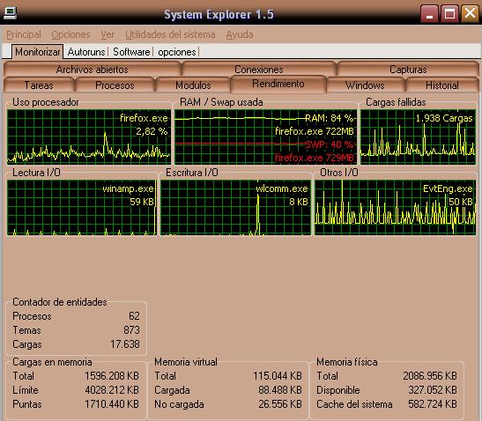Click the Cargas fallidas graph
The height and width of the screenshot is (421, 482).
point(418,137)
